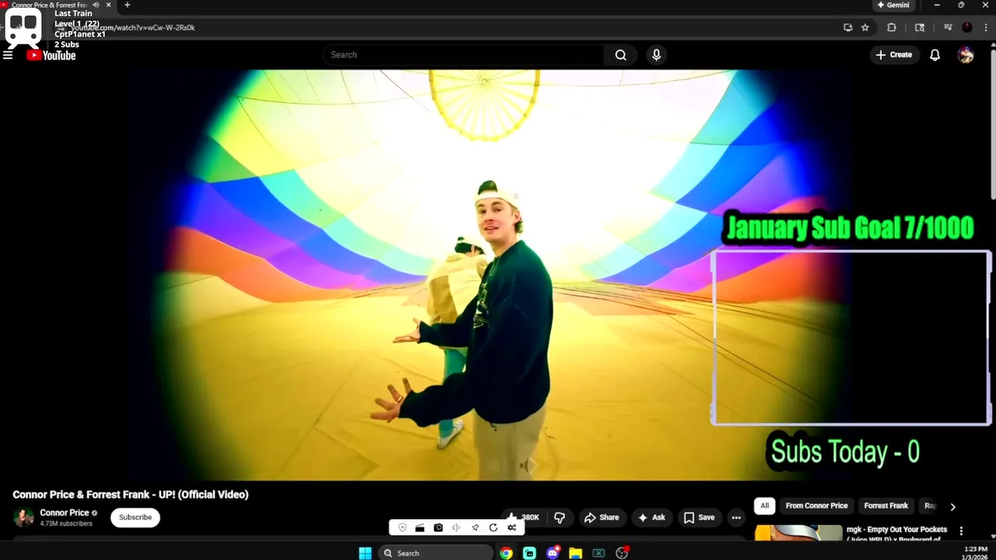Click refresh icon in floating toolbar
The height and width of the screenshot is (560, 996).
click(x=493, y=527)
